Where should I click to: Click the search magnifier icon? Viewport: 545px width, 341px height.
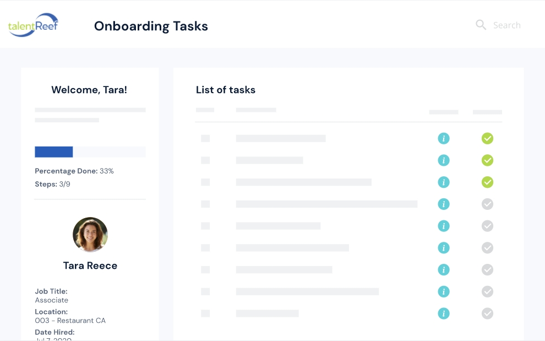click(x=481, y=25)
